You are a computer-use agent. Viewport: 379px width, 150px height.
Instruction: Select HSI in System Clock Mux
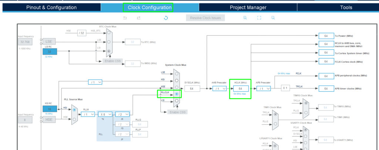[176, 80]
